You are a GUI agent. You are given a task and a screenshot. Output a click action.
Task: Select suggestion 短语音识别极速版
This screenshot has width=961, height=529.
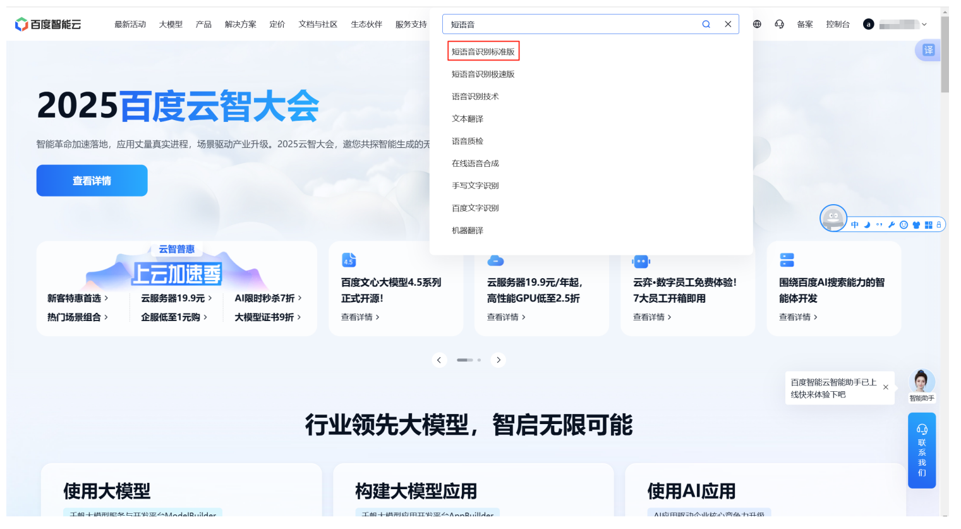tap(483, 74)
